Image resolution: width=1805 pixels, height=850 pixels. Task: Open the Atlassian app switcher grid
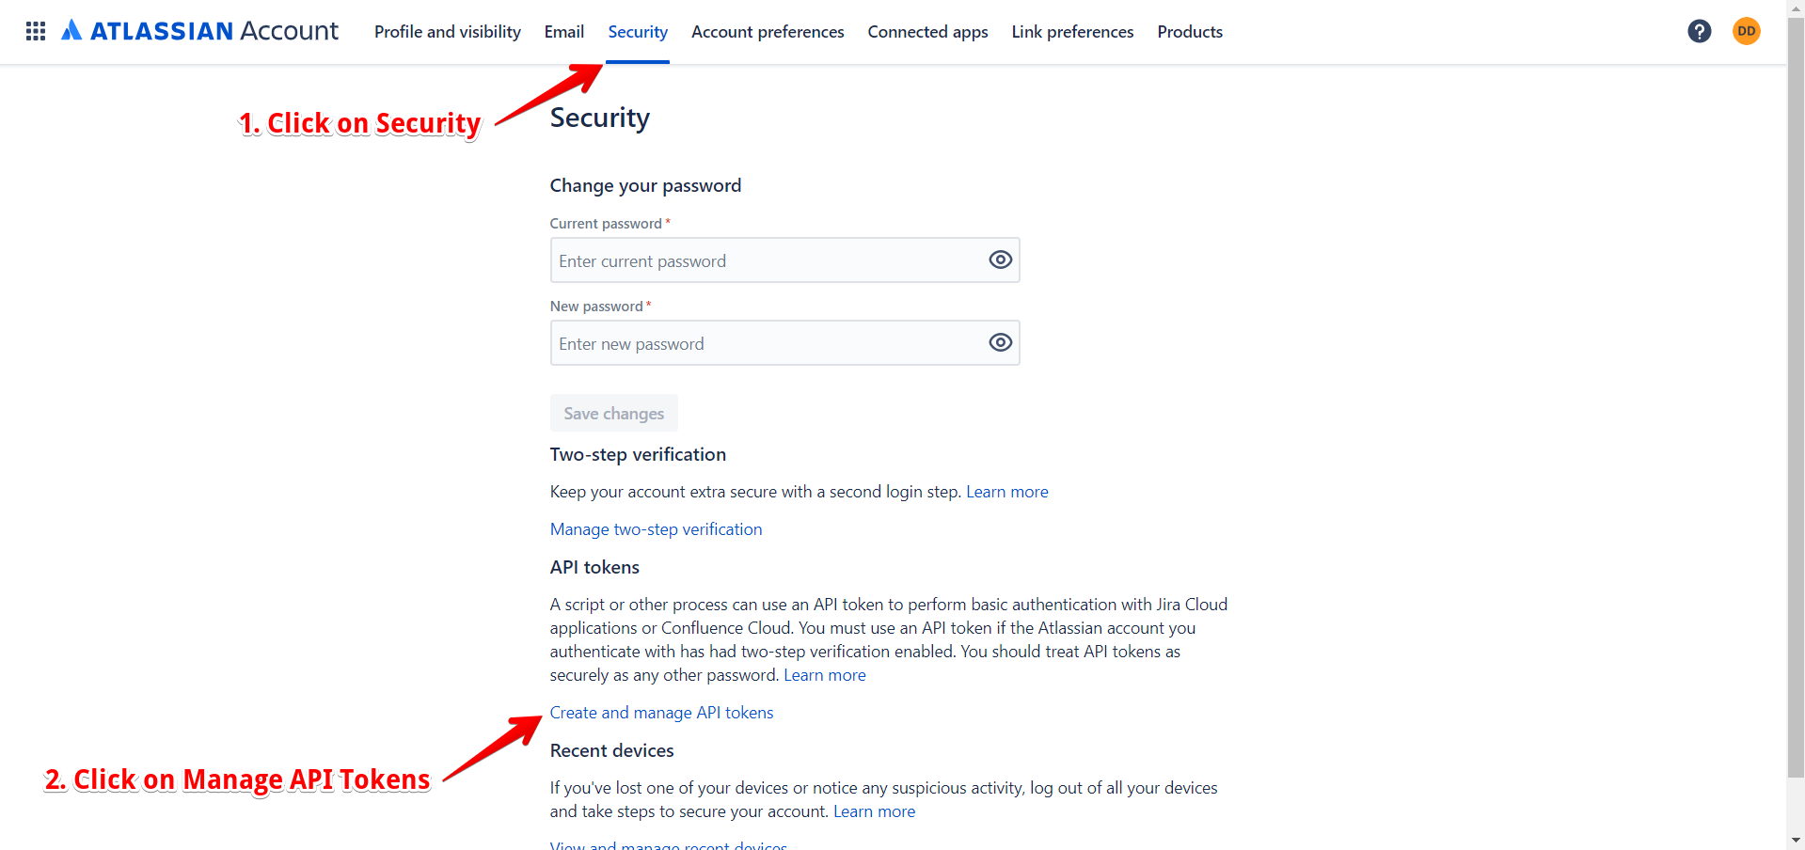click(x=35, y=30)
